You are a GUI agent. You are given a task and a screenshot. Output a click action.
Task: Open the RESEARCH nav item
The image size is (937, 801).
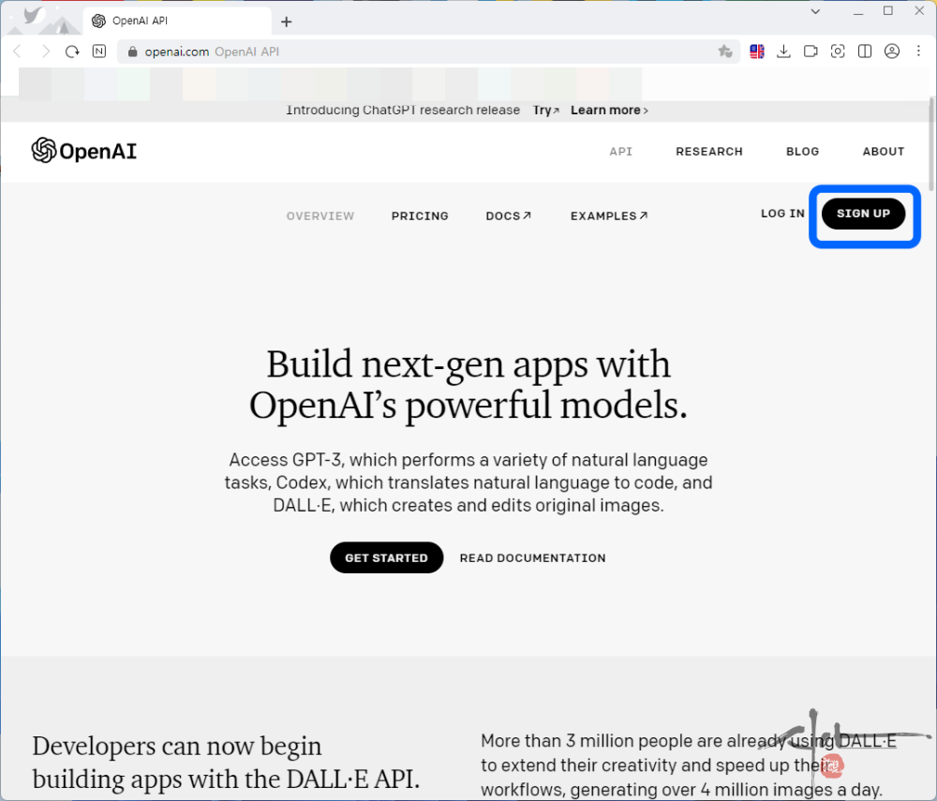[709, 152]
